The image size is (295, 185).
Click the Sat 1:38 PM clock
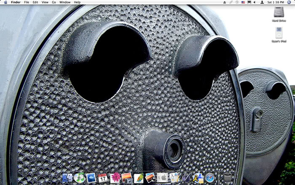276,2
